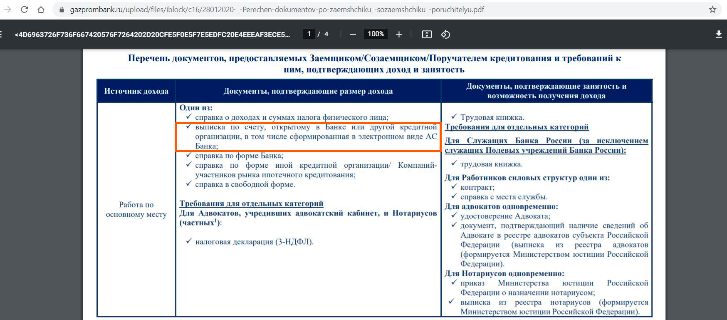
Task: Click 'Документы, подтверждающие занятость' header
Action: (546, 91)
